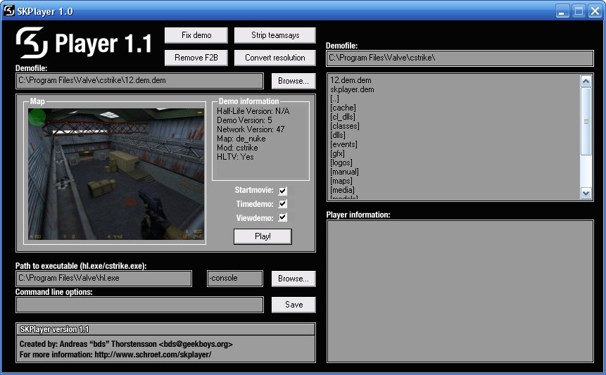This screenshot has height=375, width=606.
Task: Click the Remove F2B button
Action: point(196,58)
